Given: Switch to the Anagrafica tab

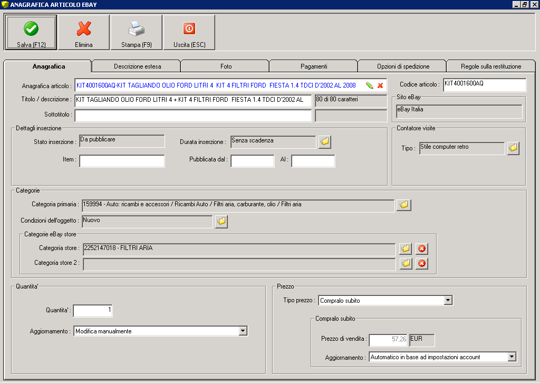Looking at the screenshot, I should coord(49,66).
